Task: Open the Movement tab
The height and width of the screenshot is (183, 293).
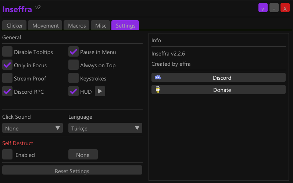Action: pos(46,26)
